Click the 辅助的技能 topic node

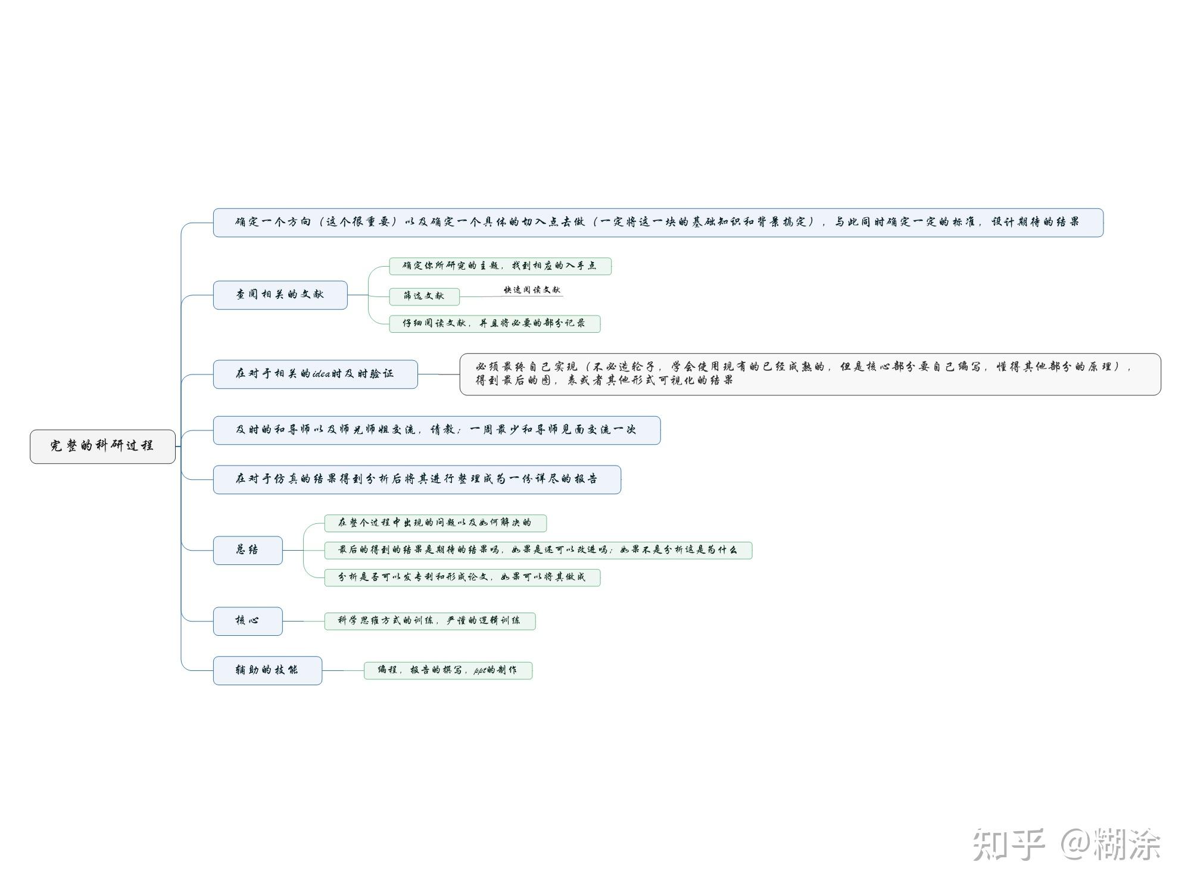(267, 670)
